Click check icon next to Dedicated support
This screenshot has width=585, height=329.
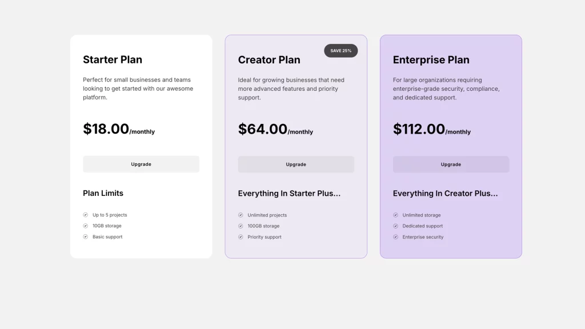point(395,226)
